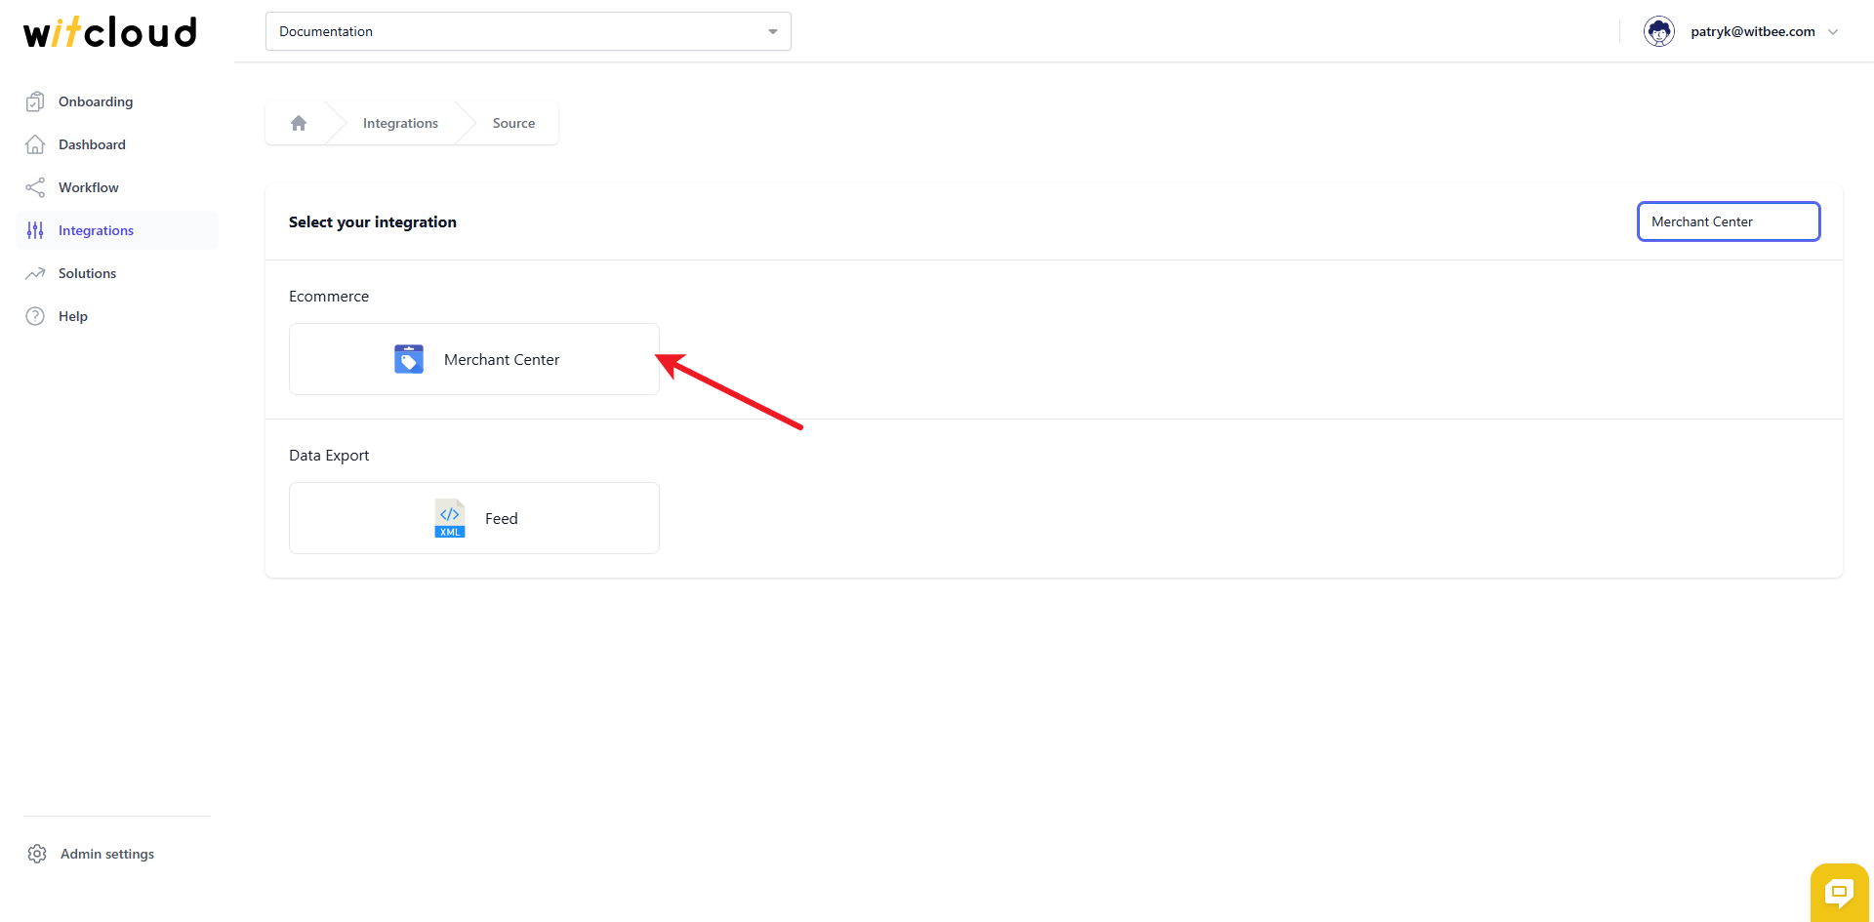
Task: Open the Onboarding menu item
Action: [x=117, y=101]
